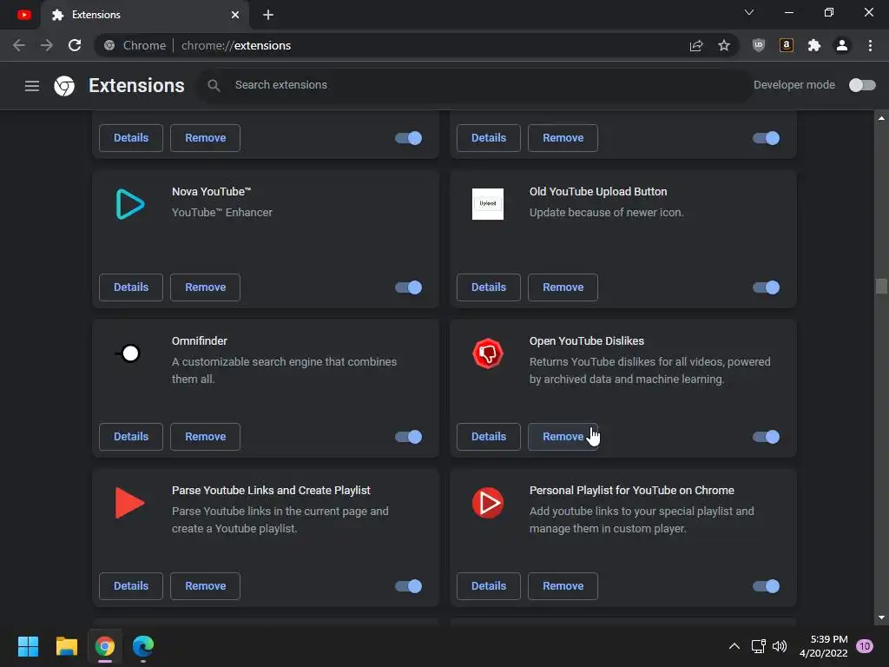The image size is (889, 667).
Task: Open the notification count badge
Action: 865,646
